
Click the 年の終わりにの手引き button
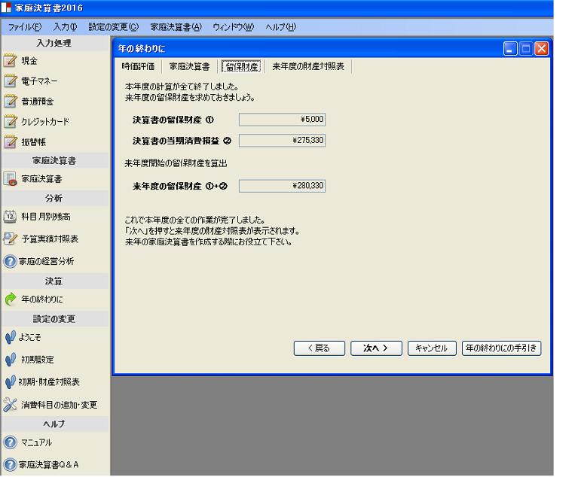click(501, 348)
